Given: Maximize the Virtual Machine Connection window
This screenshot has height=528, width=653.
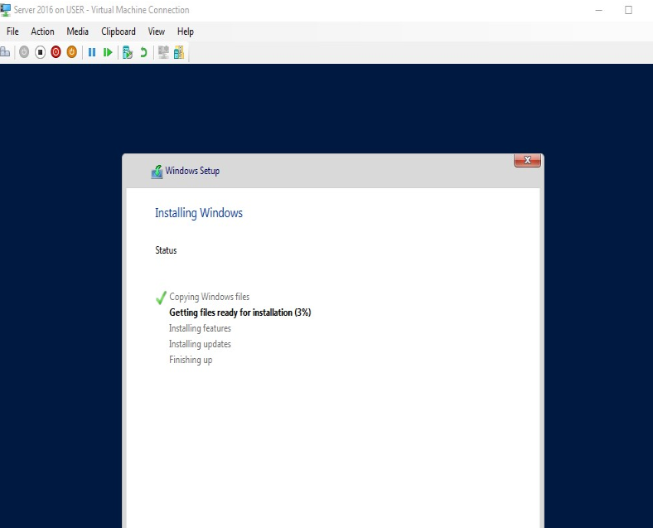Looking at the screenshot, I should pos(628,10).
